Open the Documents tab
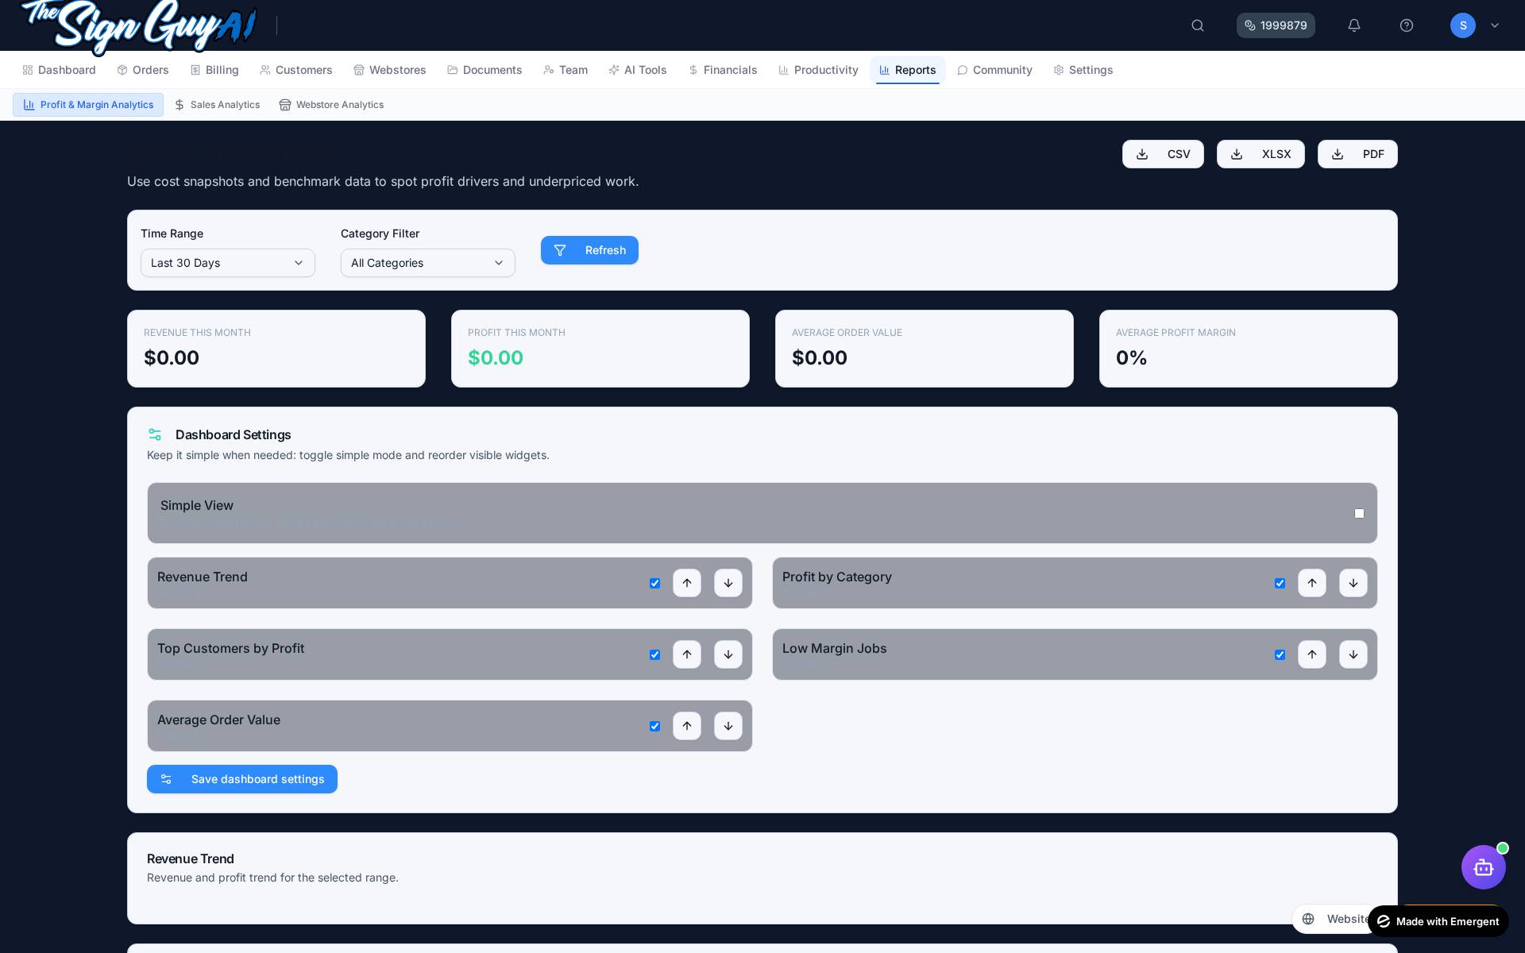The image size is (1525, 953). 485,70
